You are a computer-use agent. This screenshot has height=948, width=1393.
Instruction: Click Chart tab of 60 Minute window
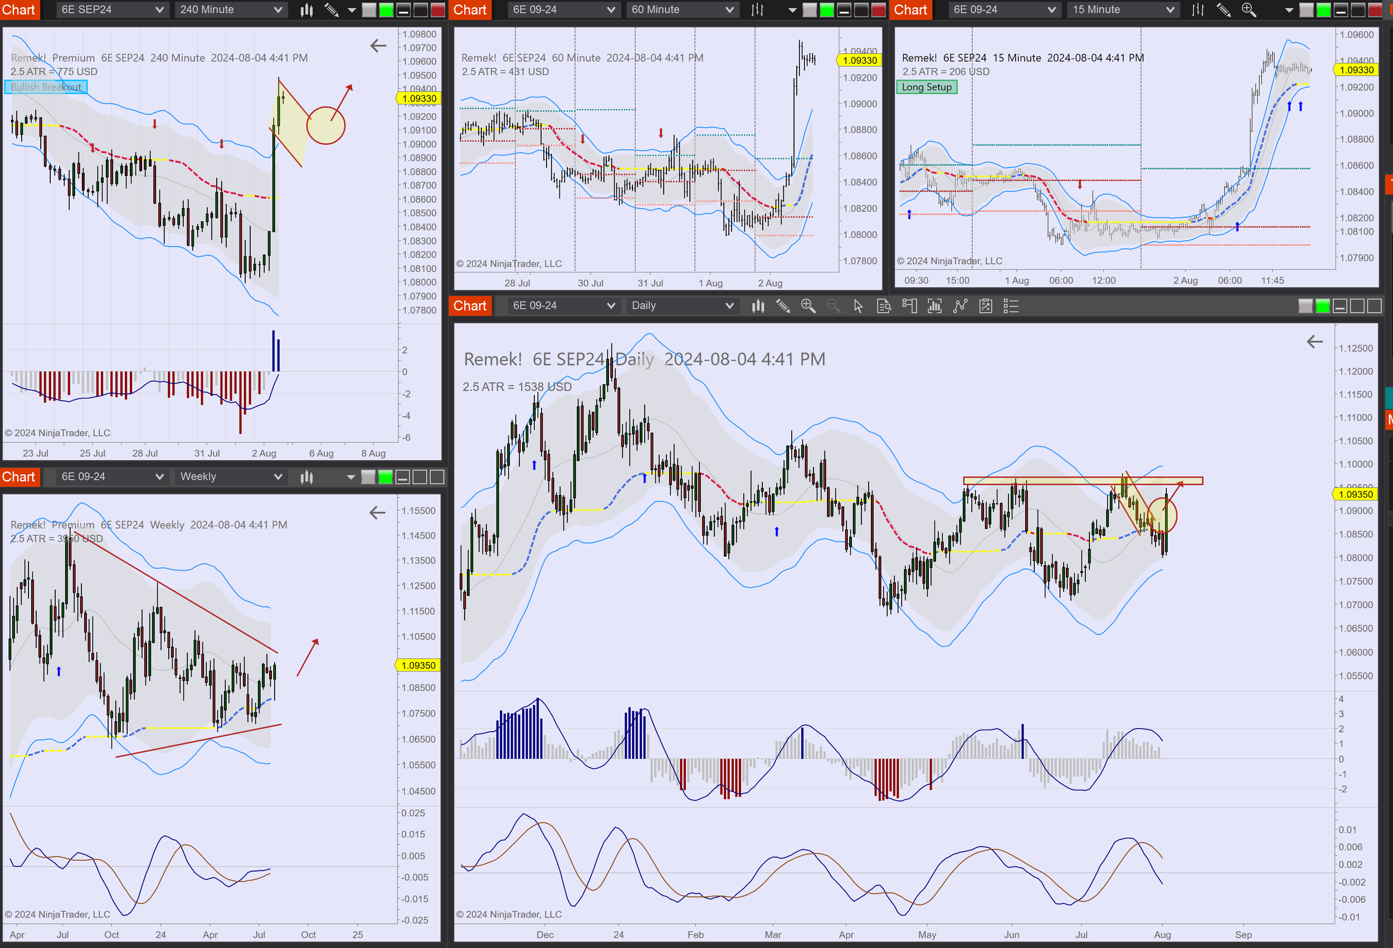click(469, 9)
